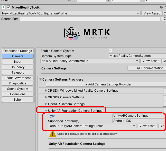The image size is (166, 151).
Task: Expand the OpenXR Camera Settings entry
Action: tap(46, 104)
